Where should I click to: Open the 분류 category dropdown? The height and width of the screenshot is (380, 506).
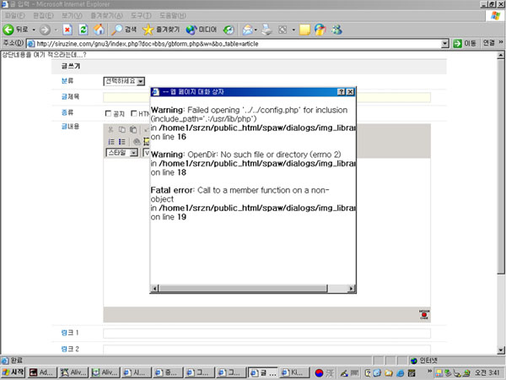point(141,81)
